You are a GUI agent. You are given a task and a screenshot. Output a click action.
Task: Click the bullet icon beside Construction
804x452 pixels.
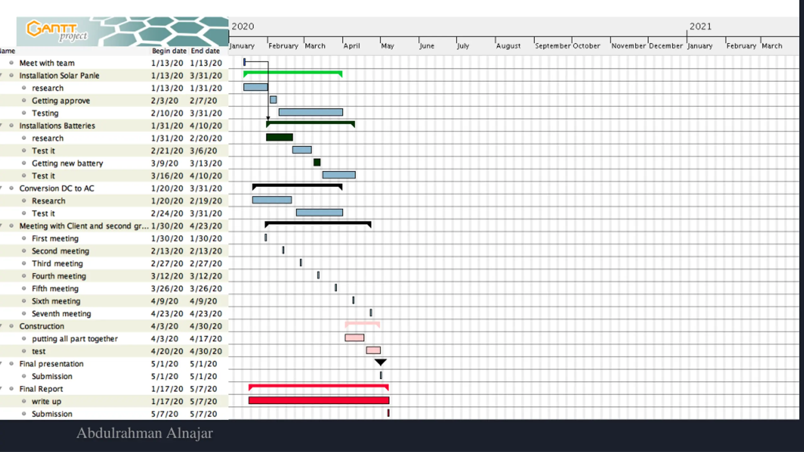[12, 326]
